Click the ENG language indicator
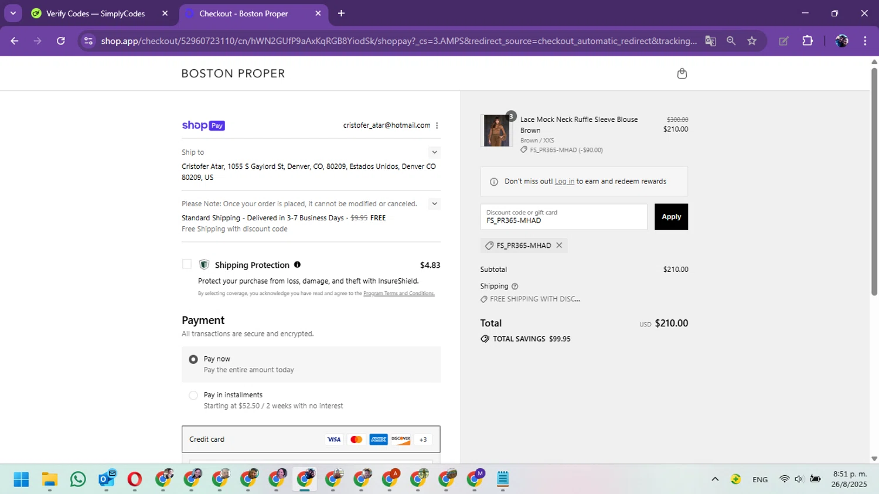 click(760, 479)
